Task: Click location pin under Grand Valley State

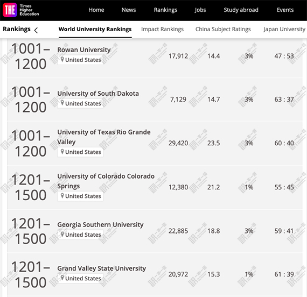Action: tap(62, 278)
